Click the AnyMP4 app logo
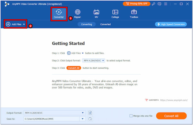This screenshot has width=193, height=125. point(7,4)
